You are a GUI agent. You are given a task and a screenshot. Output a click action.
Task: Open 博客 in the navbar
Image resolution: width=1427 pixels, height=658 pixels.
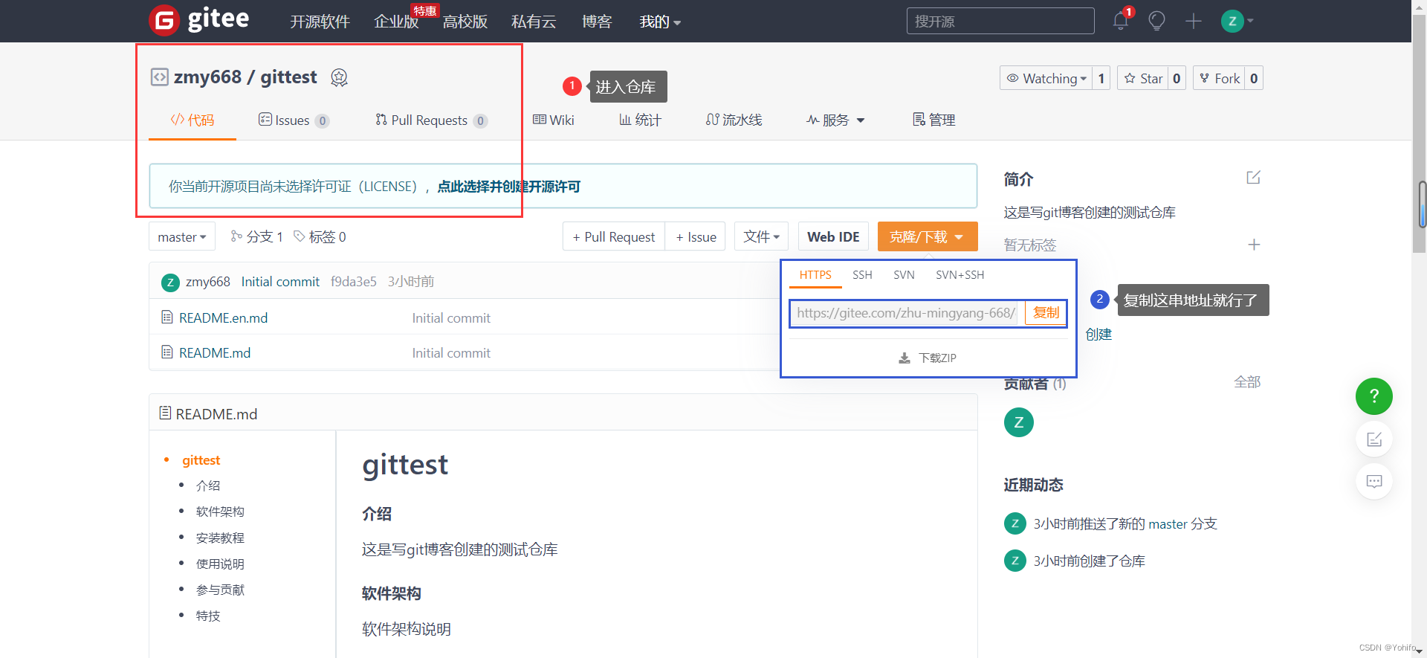597,22
